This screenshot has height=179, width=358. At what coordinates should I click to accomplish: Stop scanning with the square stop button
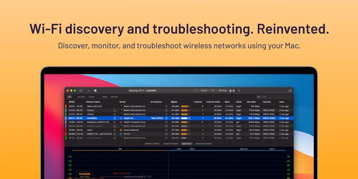(x=95, y=91)
